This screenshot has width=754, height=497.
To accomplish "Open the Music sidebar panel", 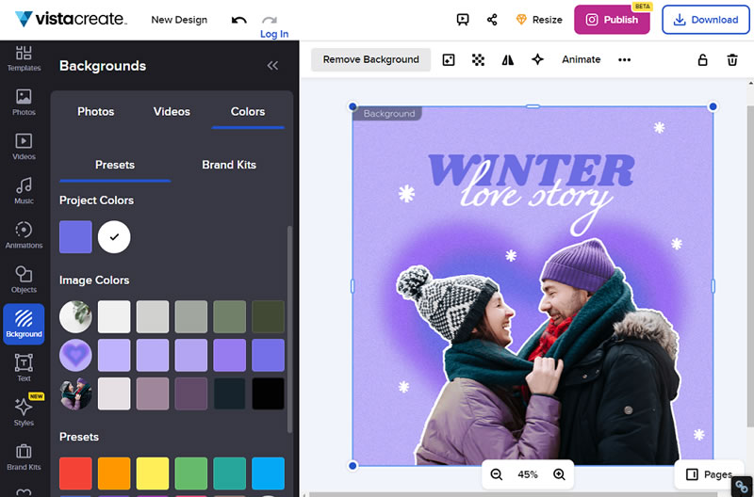I will coord(24,191).
